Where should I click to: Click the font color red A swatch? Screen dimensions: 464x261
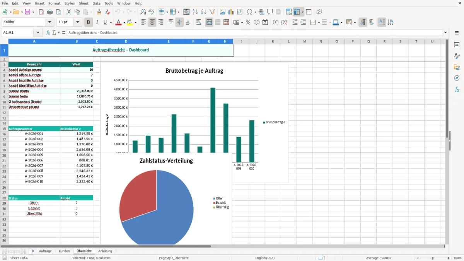click(118, 22)
